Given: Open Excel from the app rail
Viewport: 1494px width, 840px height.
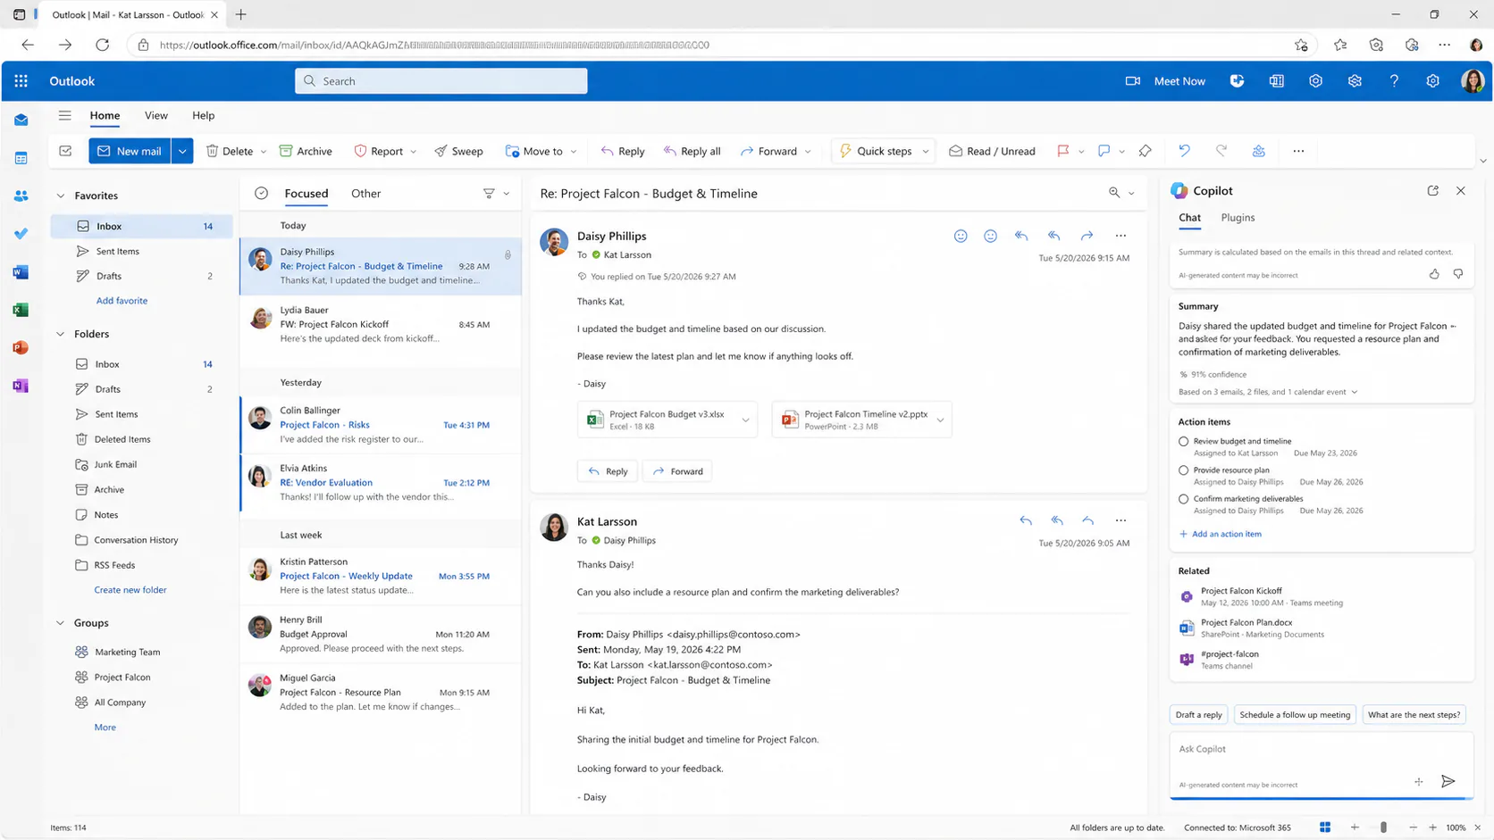Looking at the screenshot, I should point(21,310).
